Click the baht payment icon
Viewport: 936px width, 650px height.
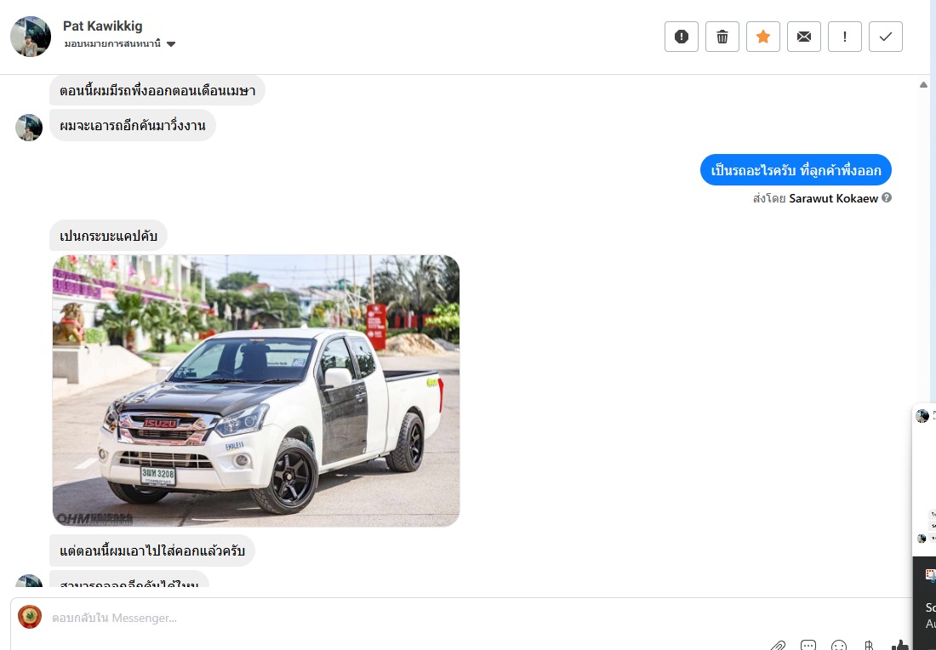tap(869, 646)
